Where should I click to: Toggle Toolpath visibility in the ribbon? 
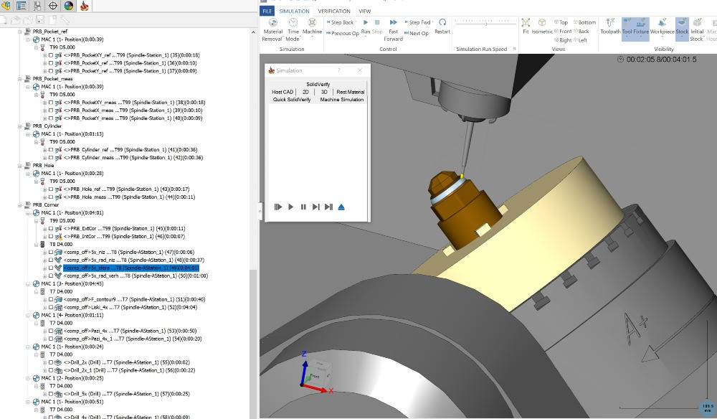coord(610,26)
